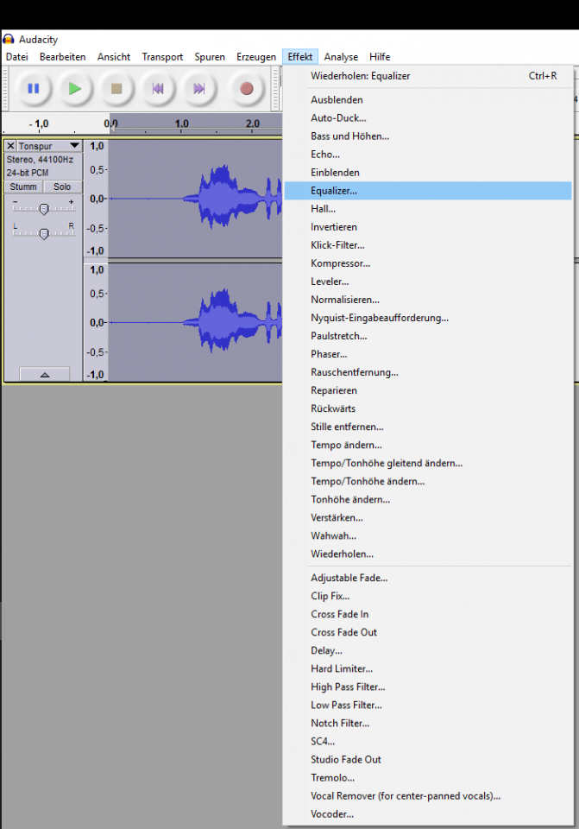Viewport: 579px width, 829px height.
Task: Toggle Solo on the Tonspur track
Action: [x=62, y=187]
